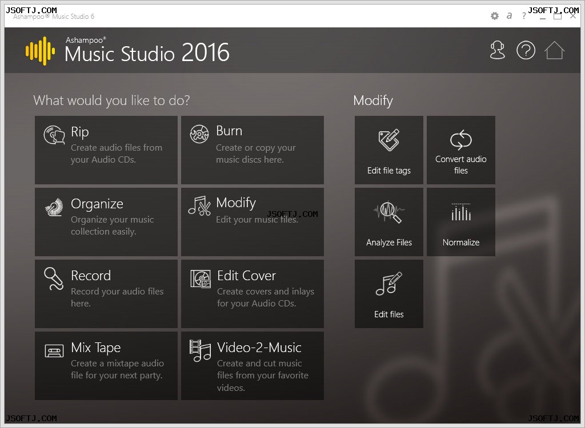Select the Organize heading
Screen dimensions: 585x428
pyautogui.click(x=97, y=204)
